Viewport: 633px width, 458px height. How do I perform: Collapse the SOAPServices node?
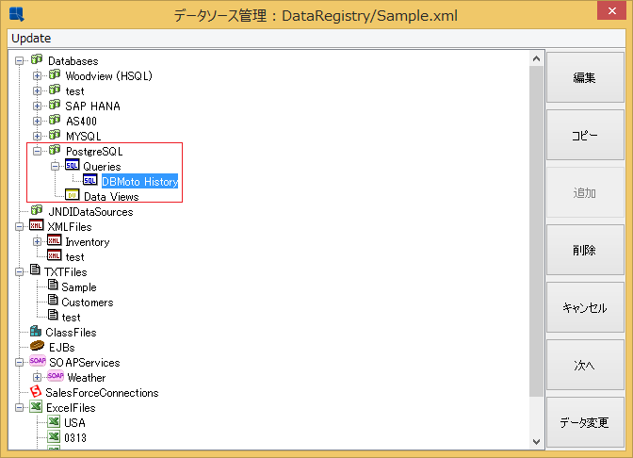[x=20, y=362]
